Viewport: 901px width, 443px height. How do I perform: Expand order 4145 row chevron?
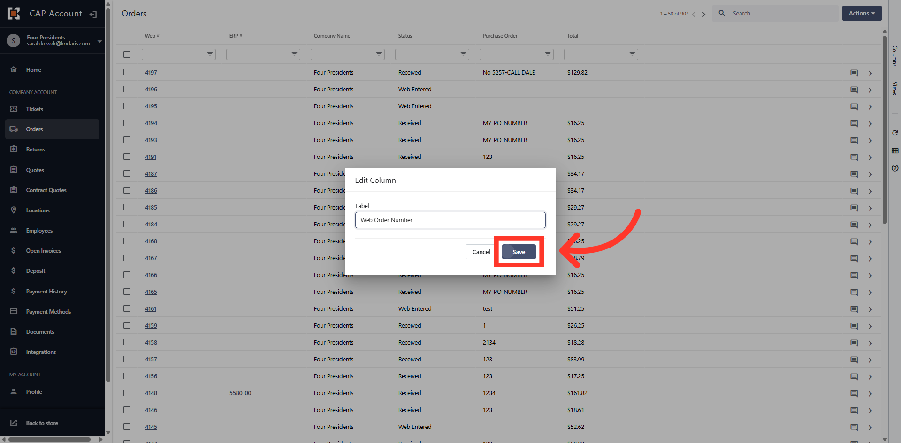(870, 428)
